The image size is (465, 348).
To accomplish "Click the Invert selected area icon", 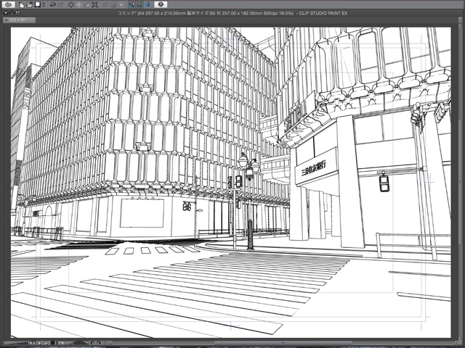I will pyautogui.click(x=113, y=5).
